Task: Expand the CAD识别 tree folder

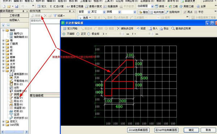Action: tap(3, 125)
